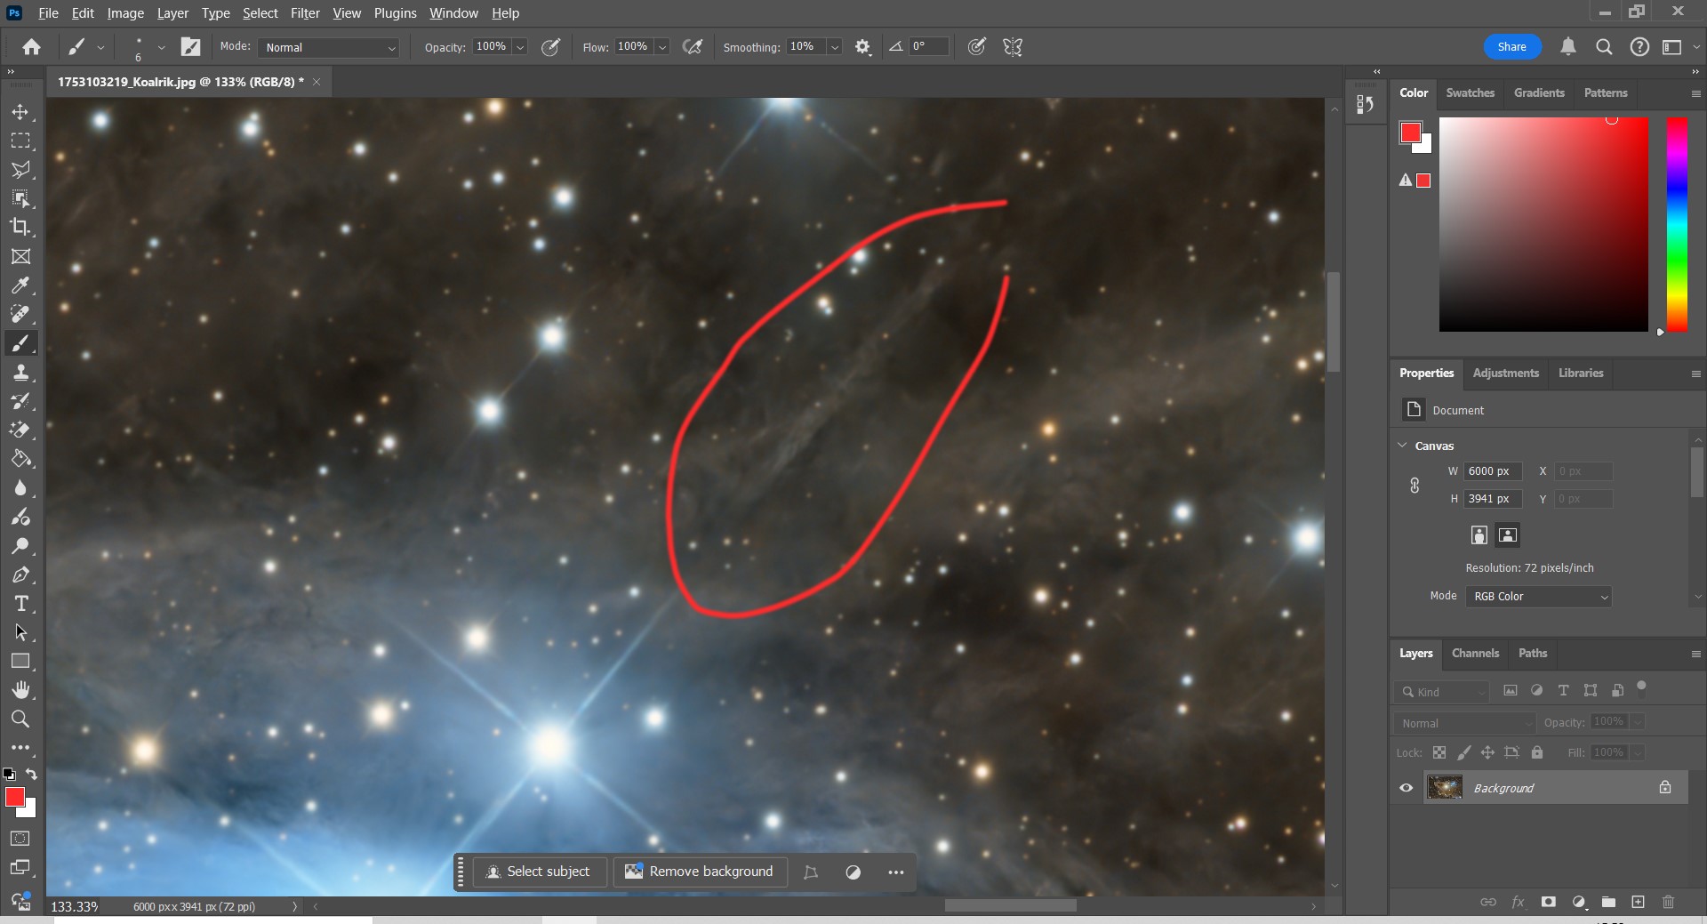Switch to the Adjustments tab
The image size is (1707, 924).
coord(1505,373)
